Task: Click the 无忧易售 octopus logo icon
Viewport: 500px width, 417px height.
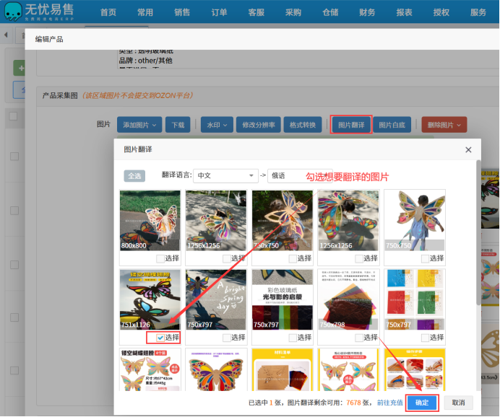Action: [12, 12]
